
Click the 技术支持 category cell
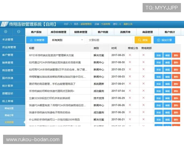tap(99, 98)
